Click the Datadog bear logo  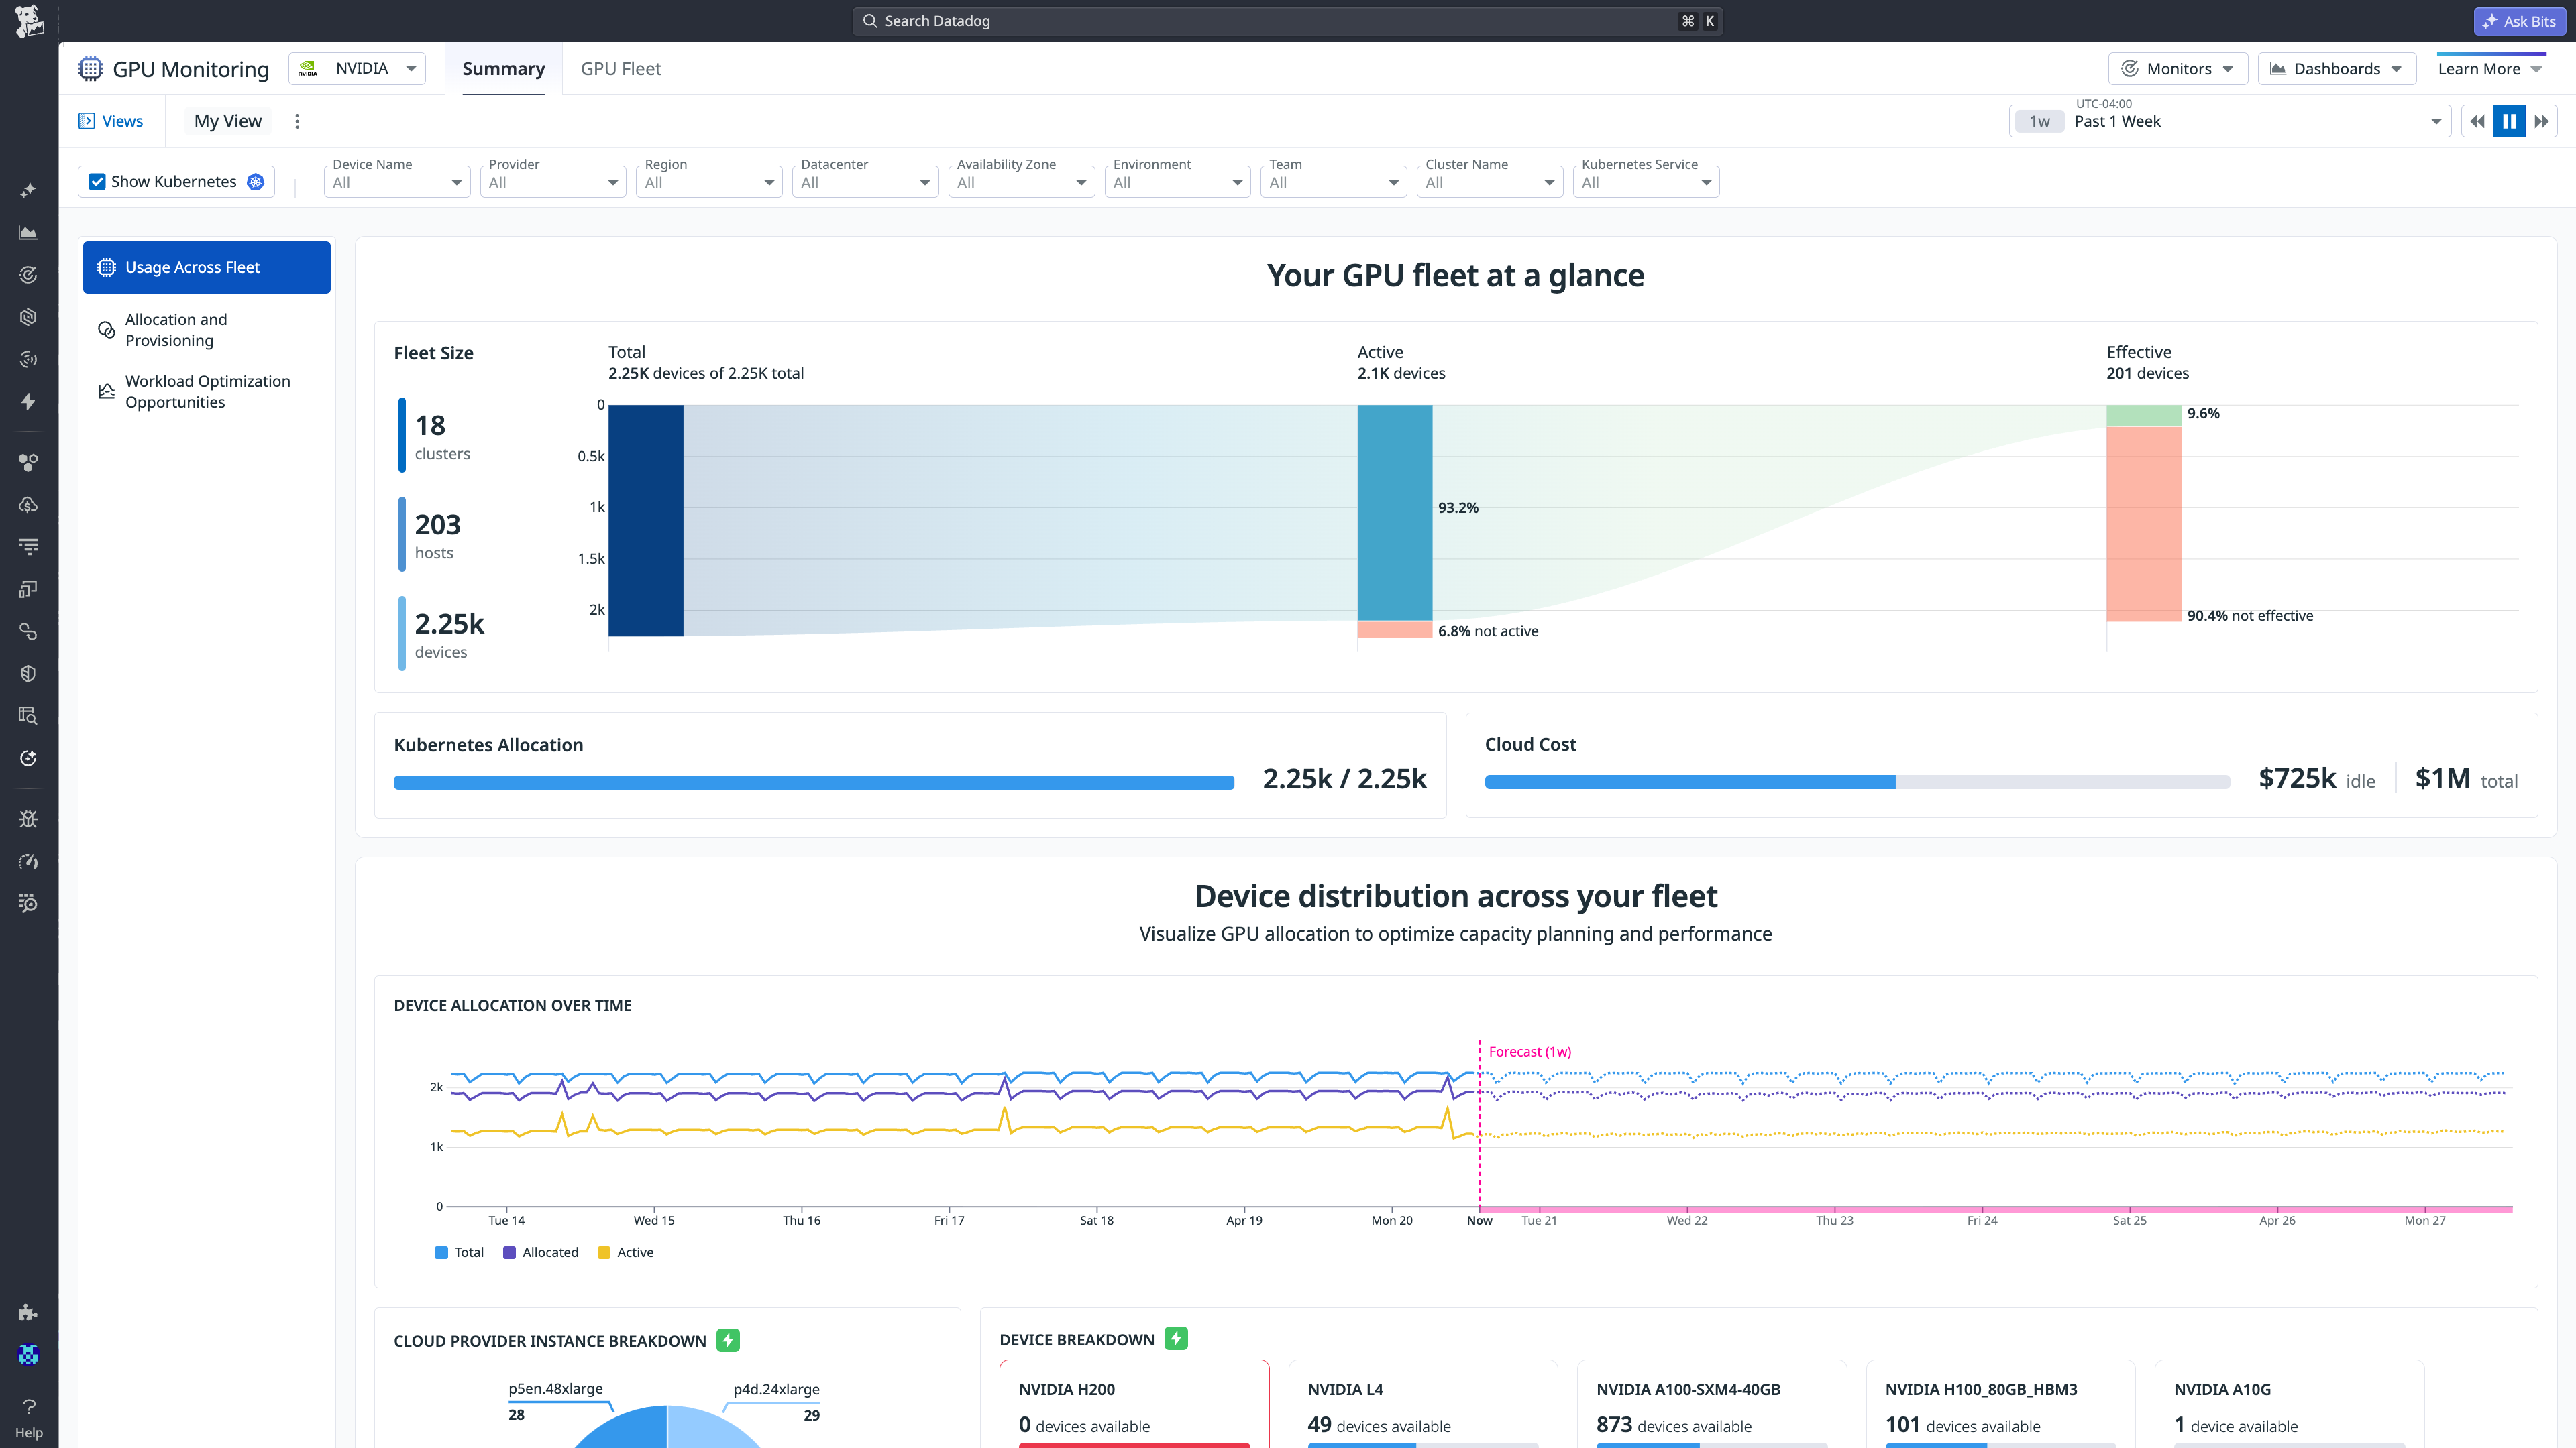(29, 20)
